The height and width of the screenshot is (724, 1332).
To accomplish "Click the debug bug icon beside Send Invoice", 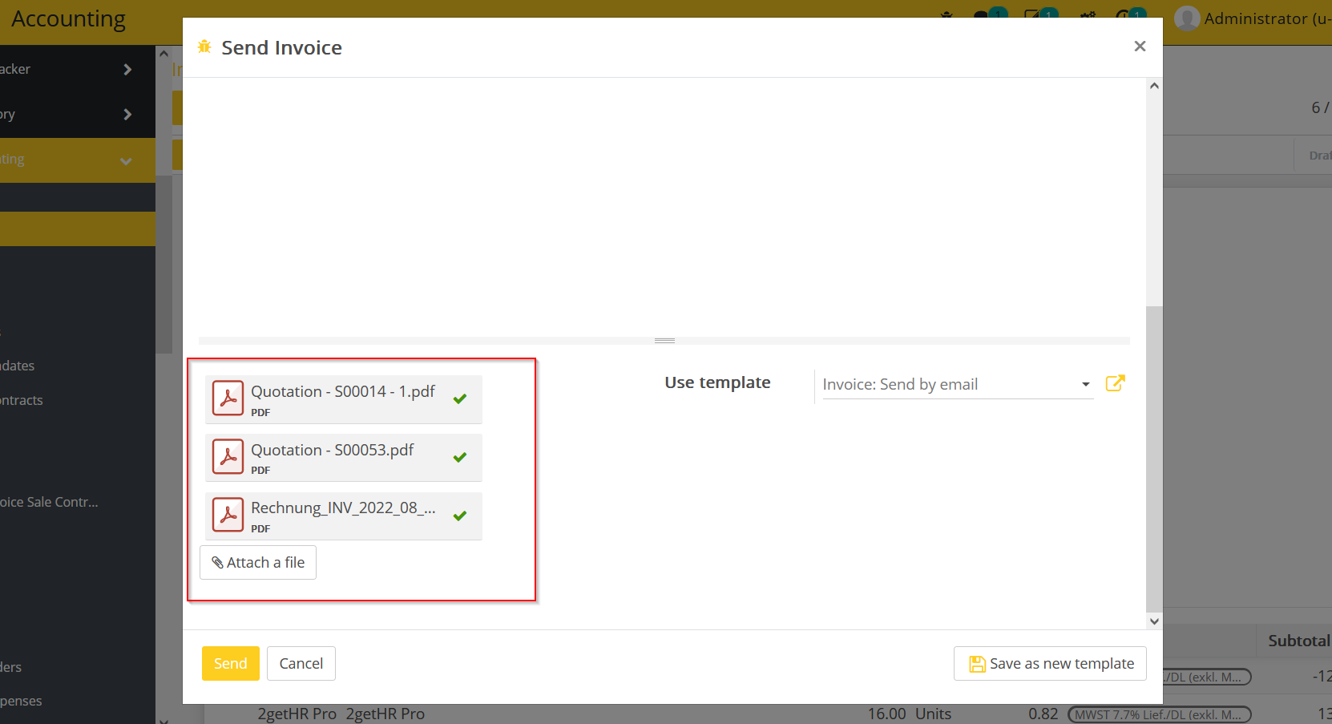I will 204,47.
